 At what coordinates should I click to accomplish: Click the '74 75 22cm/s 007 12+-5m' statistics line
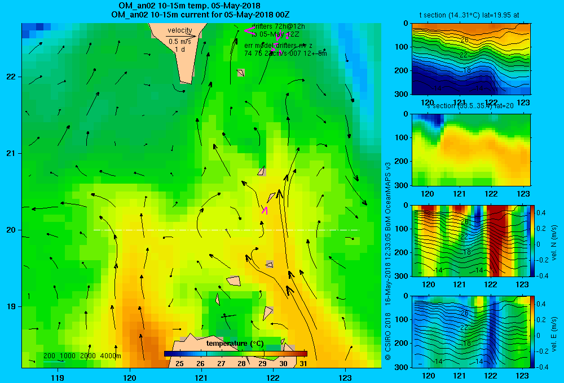[285, 54]
